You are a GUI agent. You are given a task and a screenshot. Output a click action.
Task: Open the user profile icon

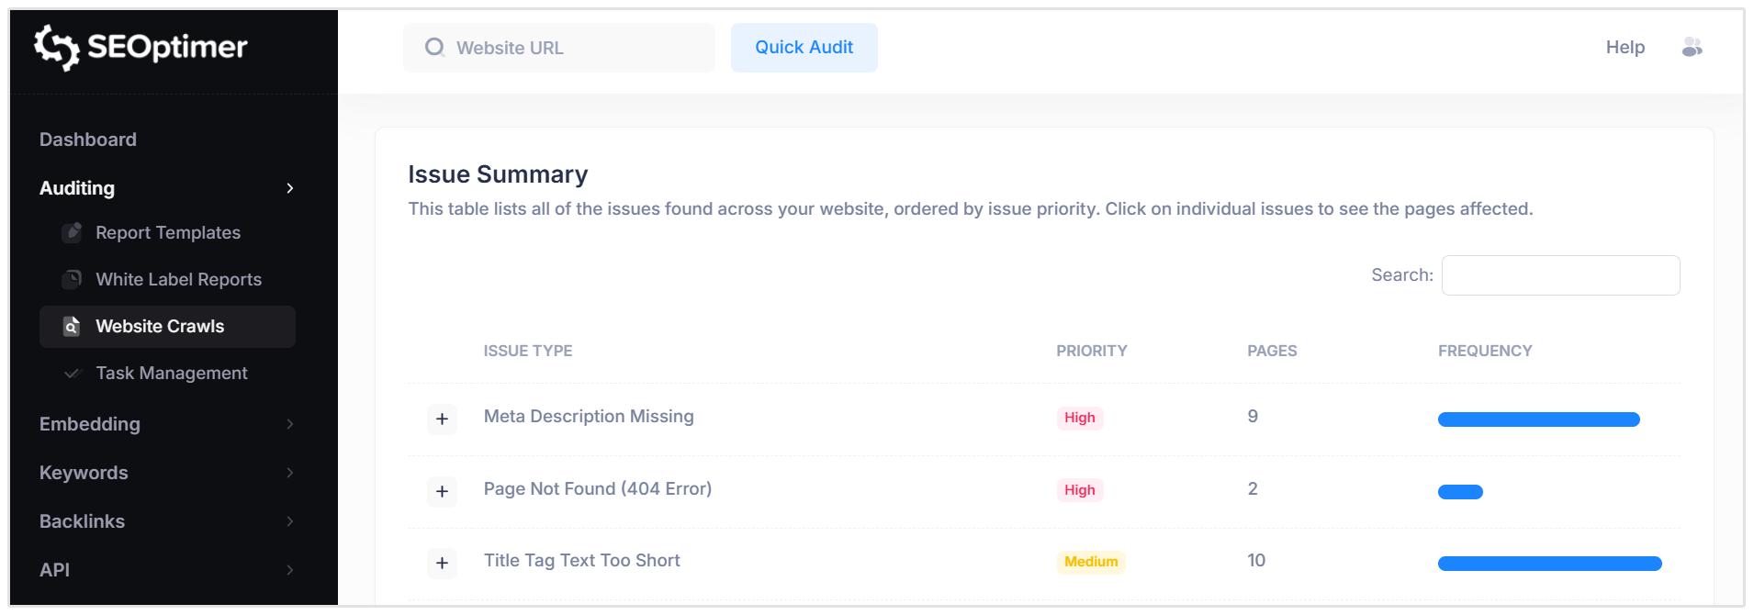(1692, 47)
